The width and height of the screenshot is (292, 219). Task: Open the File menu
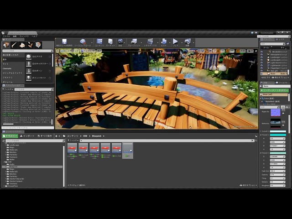pos(6,36)
